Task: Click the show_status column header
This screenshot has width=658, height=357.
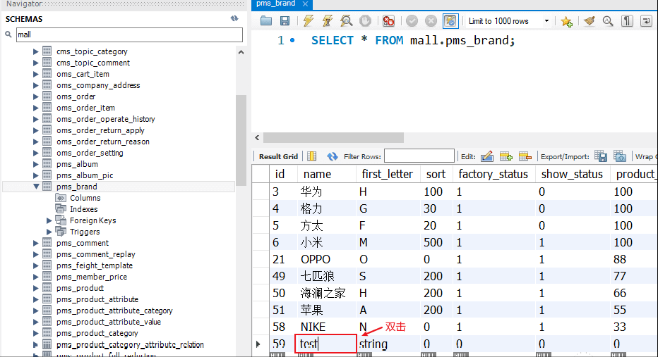Action: coord(572,174)
